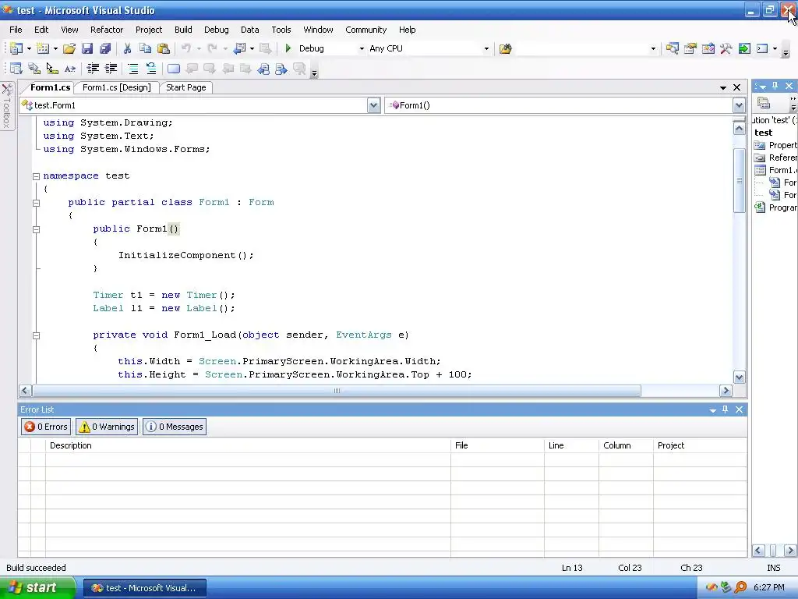Click the Save All icon
This screenshot has width=798, height=599.
[x=105, y=48]
